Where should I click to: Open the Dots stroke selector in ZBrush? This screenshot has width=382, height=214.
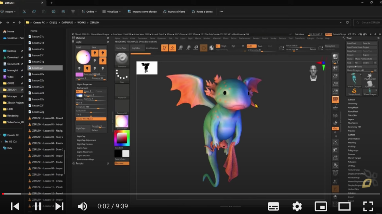[x=122, y=76]
